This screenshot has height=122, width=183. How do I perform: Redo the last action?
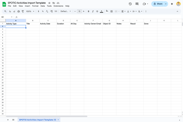click(x=14, y=11)
